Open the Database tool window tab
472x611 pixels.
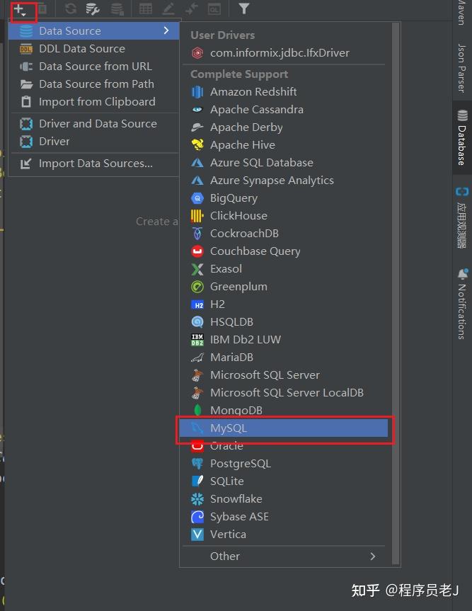(x=462, y=137)
